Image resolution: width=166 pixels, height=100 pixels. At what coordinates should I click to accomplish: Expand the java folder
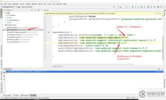[x=6, y=18]
